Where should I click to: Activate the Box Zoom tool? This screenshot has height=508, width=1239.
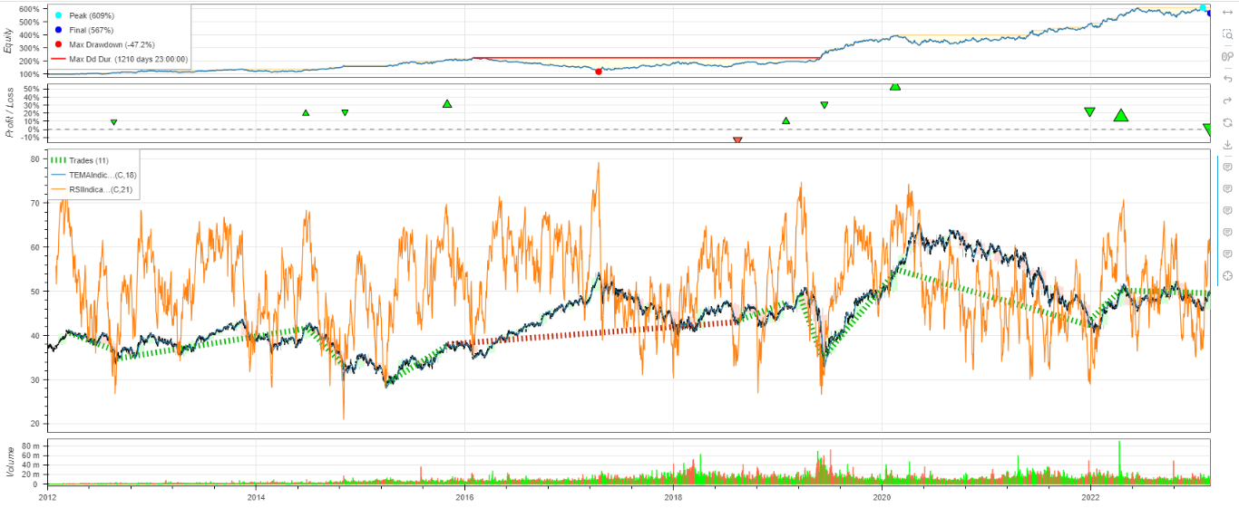[x=1227, y=34]
